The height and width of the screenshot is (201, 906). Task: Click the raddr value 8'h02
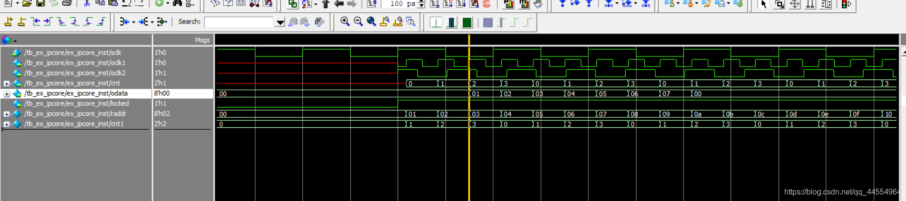click(x=162, y=113)
